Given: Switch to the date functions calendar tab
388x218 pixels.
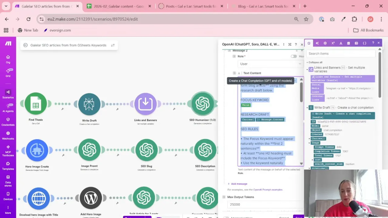Looking at the screenshot, I should click(349, 43).
